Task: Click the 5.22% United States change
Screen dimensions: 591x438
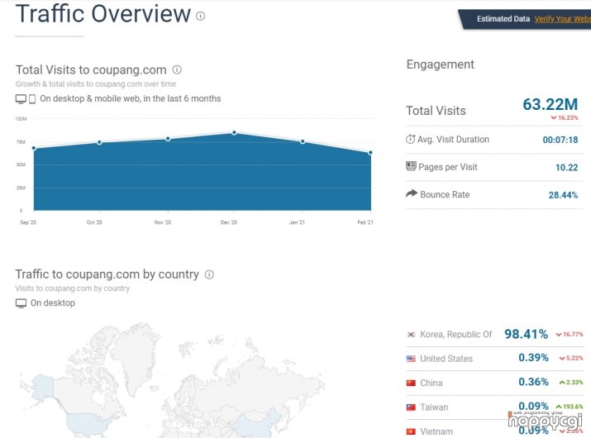Action: tap(574, 358)
